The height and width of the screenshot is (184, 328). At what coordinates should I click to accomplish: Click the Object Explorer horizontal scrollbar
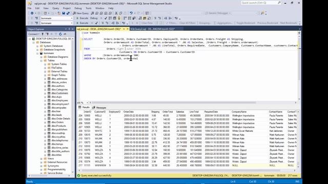pyautogui.click(x=49, y=175)
